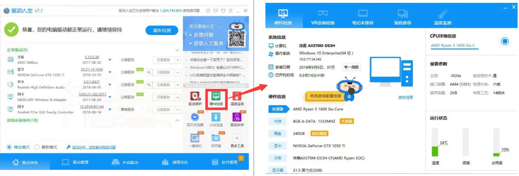Click wrench icon for Realtek audio driver row
Screen dimensions: 519x176
pyautogui.click(x=149, y=85)
